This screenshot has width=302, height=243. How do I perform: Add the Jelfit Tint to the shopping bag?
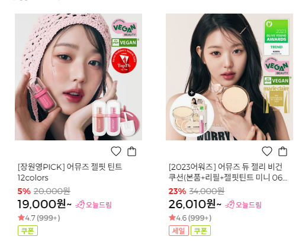click(x=131, y=151)
